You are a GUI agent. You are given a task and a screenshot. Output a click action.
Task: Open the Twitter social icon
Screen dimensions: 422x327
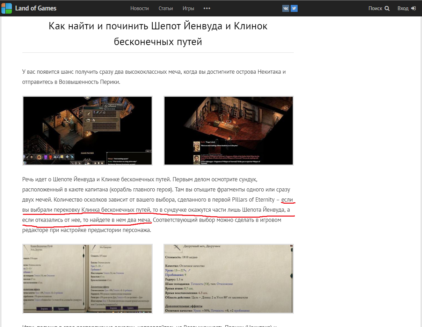(x=294, y=8)
